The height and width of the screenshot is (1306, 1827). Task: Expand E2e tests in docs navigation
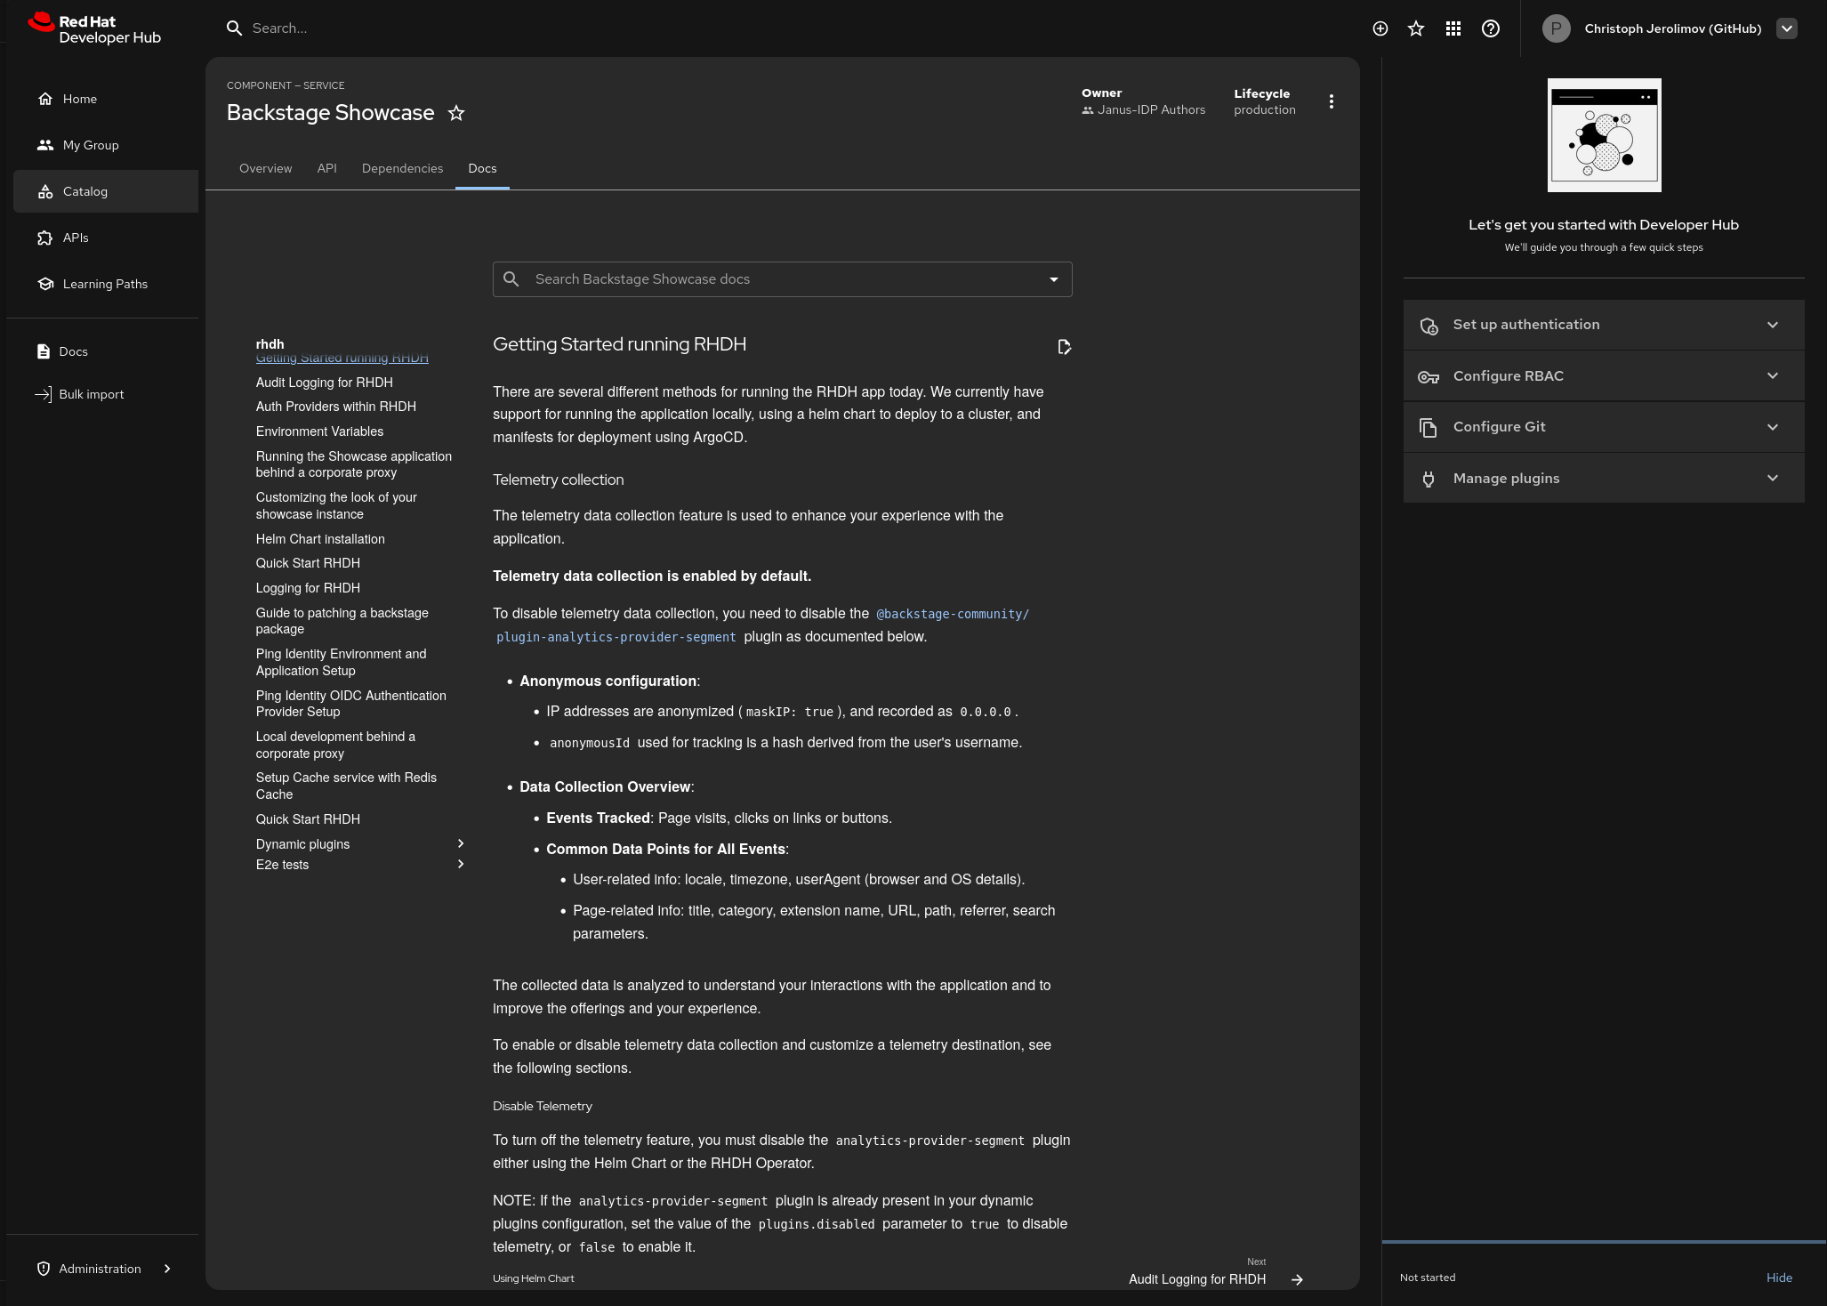coord(460,865)
